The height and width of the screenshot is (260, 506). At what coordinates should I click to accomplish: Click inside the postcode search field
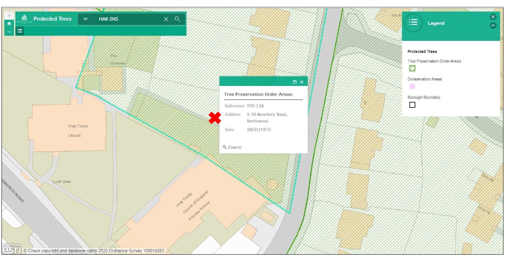pyautogui.click(x=129, y=19)
